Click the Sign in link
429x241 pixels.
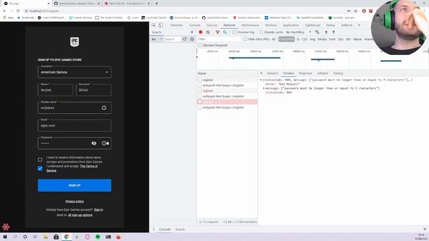pos(99,210)
